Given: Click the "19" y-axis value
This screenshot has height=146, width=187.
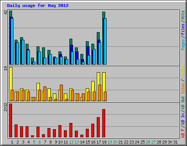Looking at the screenshot, I should click(x=5, y=68).
